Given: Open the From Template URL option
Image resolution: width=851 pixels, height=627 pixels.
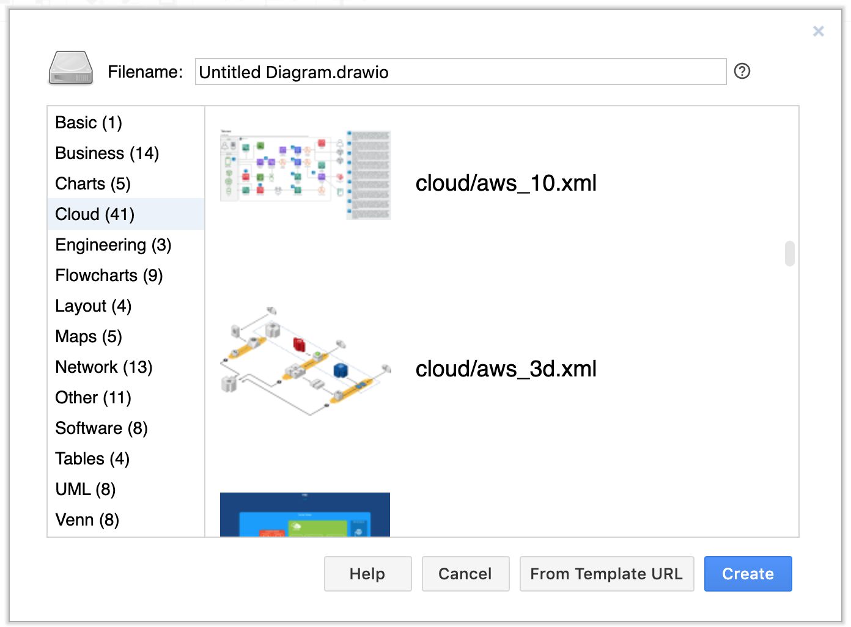Looking at the screenshot, I should pyautogui.click(x=606, y=574).
